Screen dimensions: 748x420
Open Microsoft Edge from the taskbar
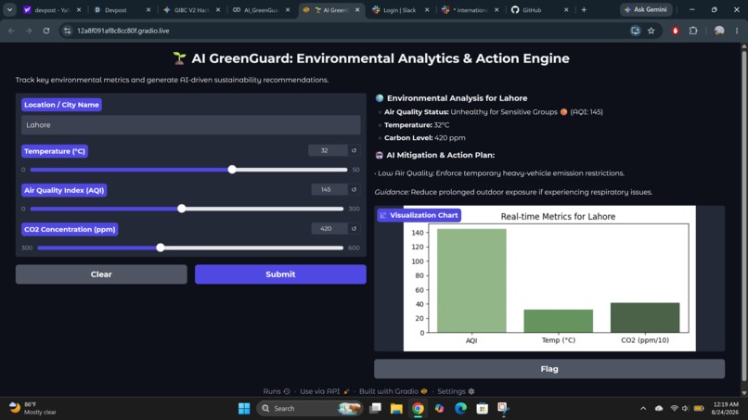[460, 408]
